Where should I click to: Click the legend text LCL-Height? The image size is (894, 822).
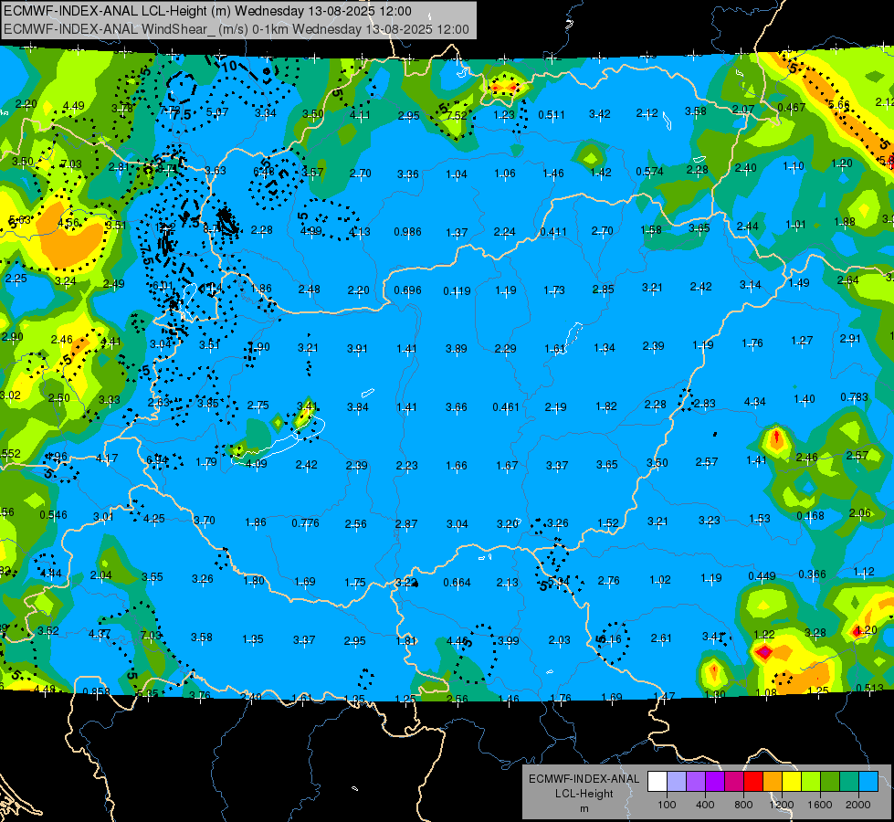pyautogui.click(x=584, y=794)
